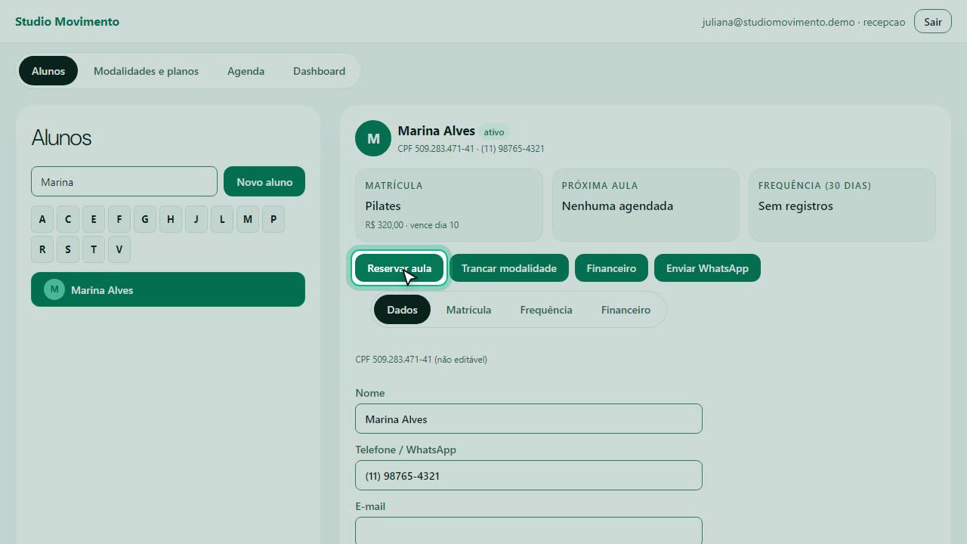
Task: Open the Financeiro action button
Action: [611, 268]
